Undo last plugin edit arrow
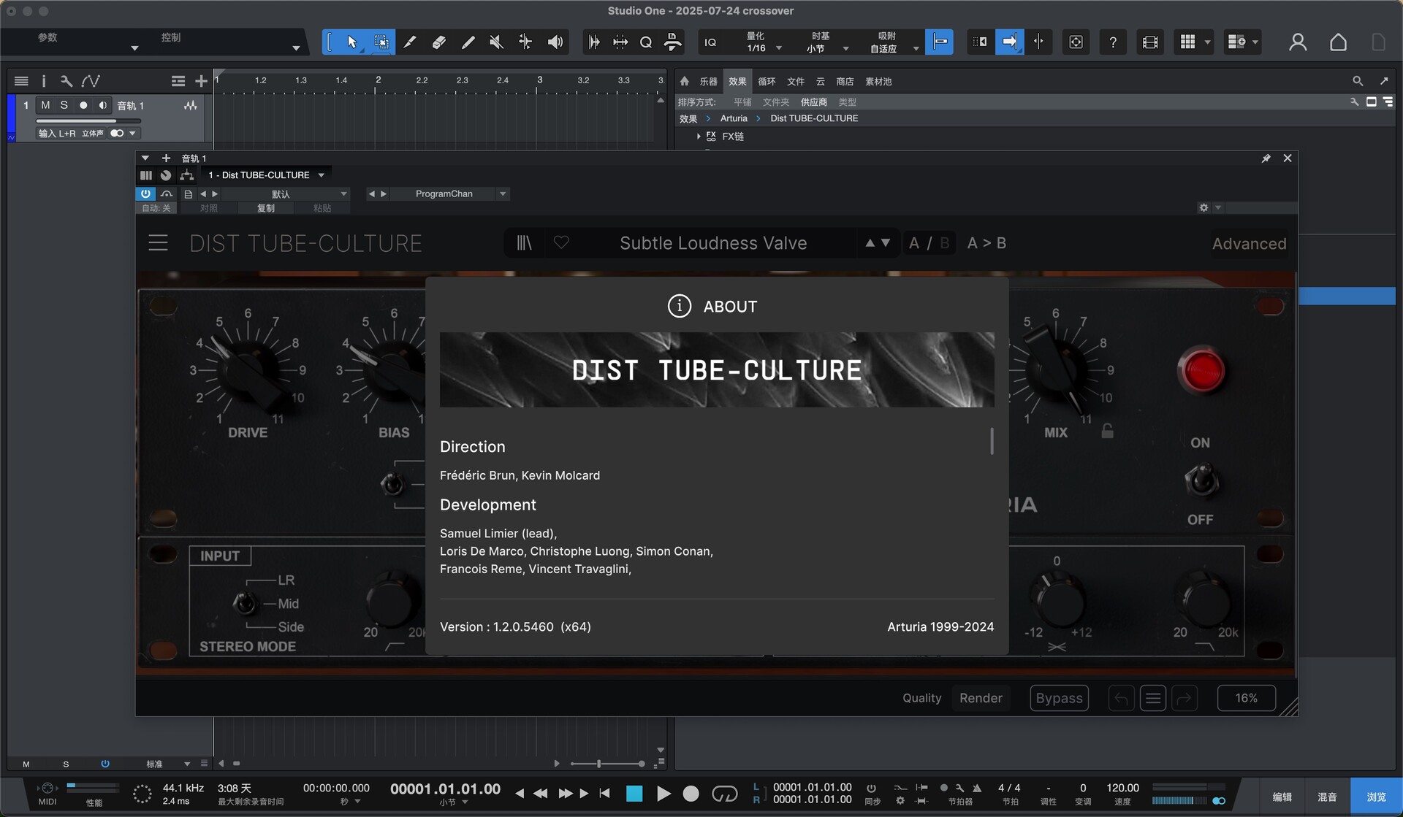Viewport: 1403px width, 817px height. (1120, 698)
